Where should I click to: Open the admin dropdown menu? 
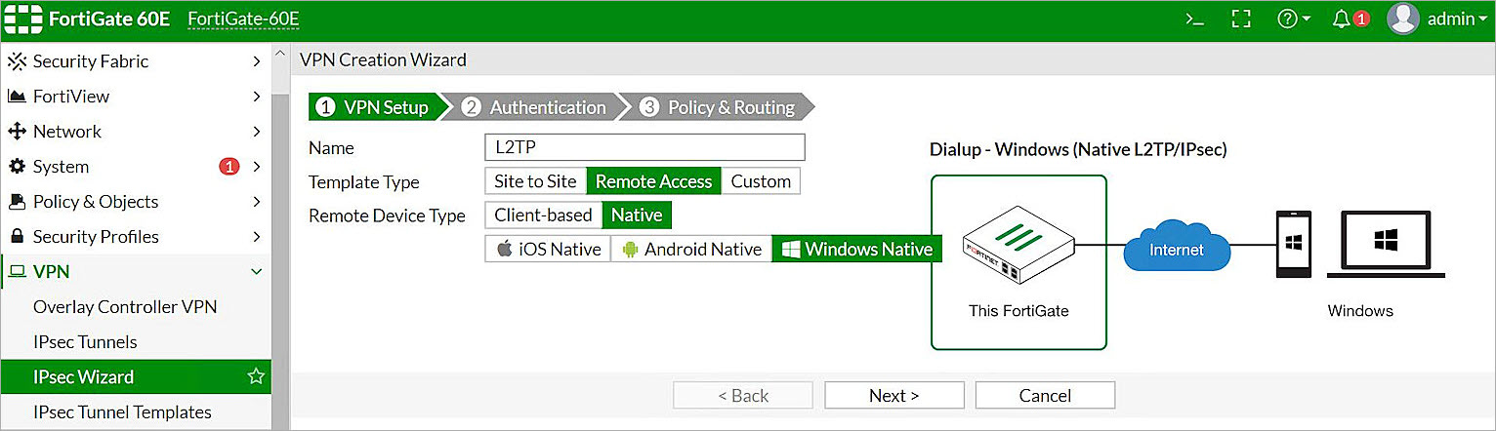1457,20
